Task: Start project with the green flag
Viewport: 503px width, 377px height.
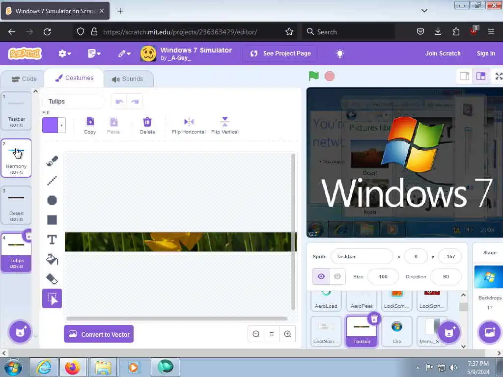Action: (x=313, y=76)
